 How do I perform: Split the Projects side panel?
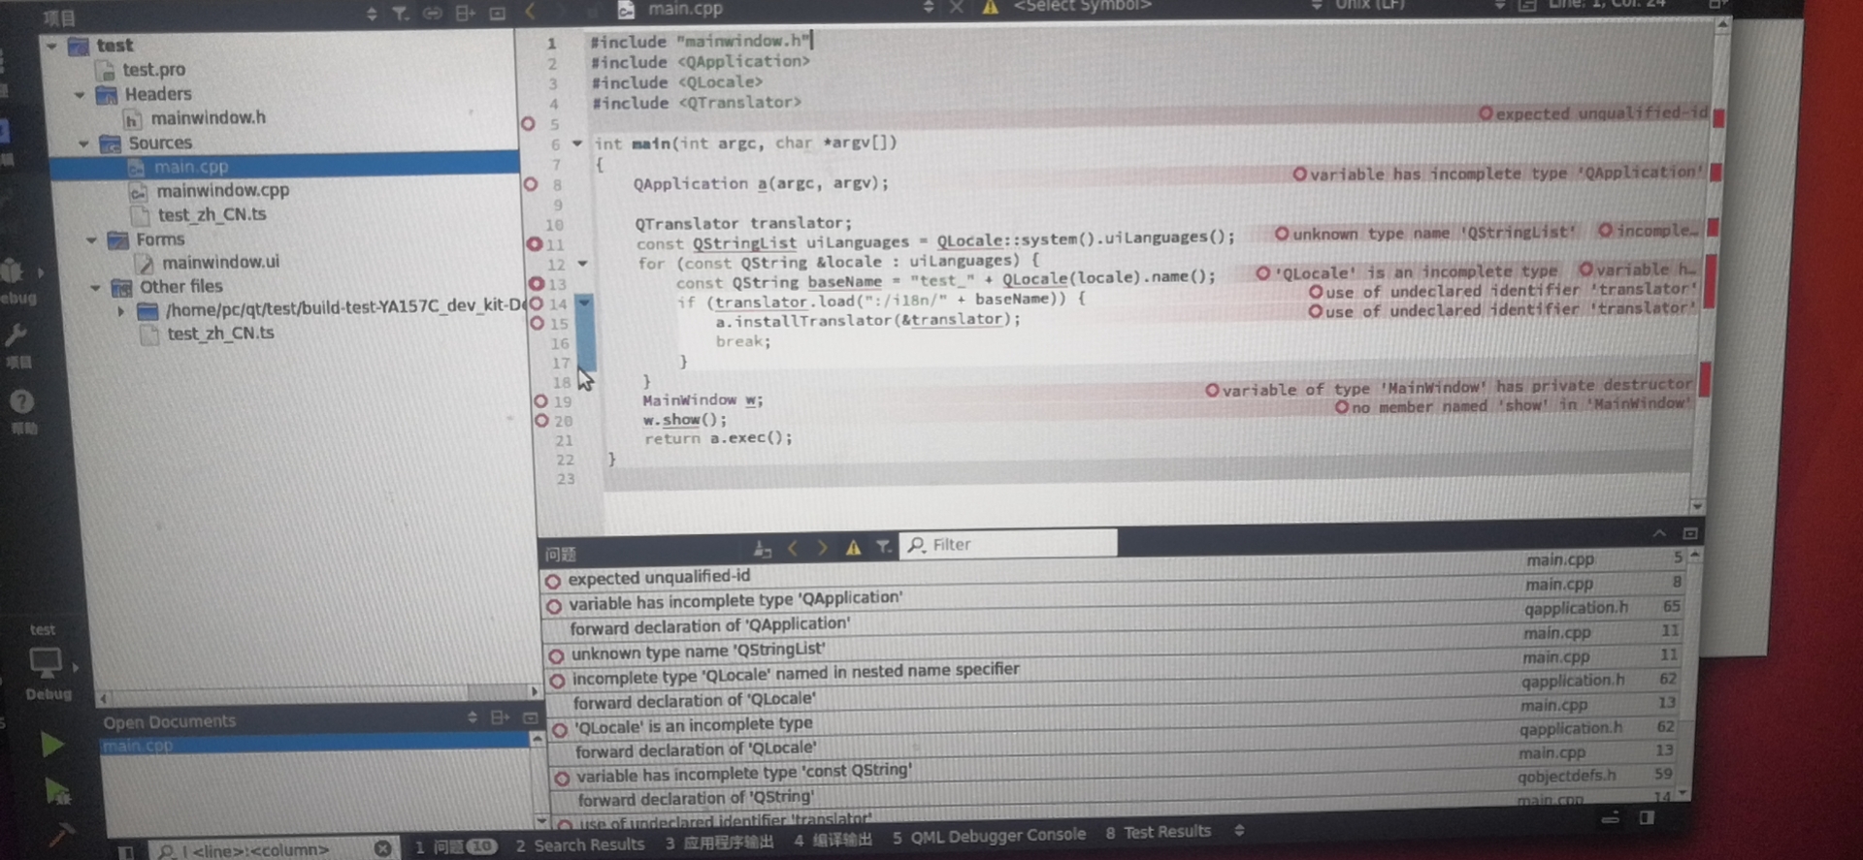coord(465,14)
